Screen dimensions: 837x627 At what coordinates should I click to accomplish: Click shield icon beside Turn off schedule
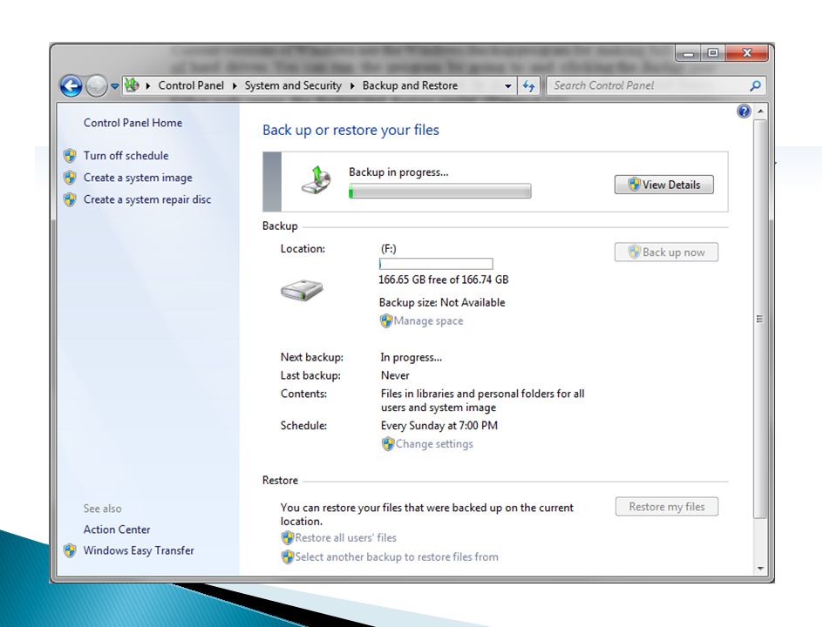(x=70, y=156)
